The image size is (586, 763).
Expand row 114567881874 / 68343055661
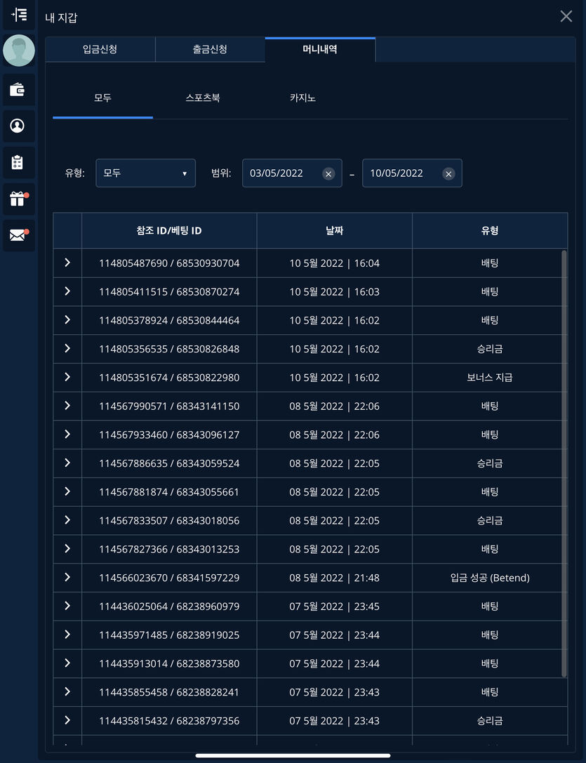[67, 491]
